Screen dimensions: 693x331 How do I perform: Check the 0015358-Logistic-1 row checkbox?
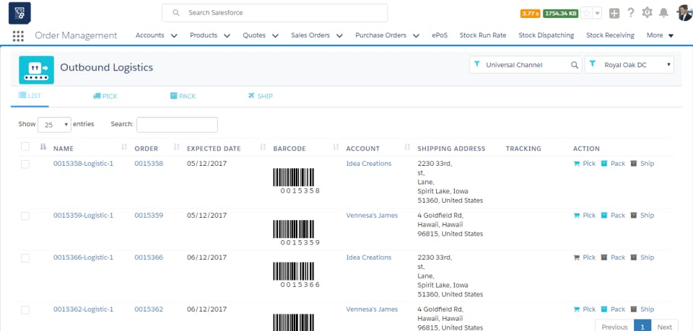(25, 164)
